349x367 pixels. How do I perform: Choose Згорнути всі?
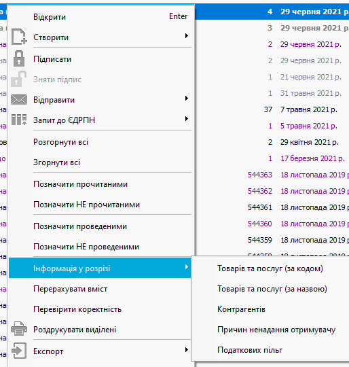click(100, 162)
